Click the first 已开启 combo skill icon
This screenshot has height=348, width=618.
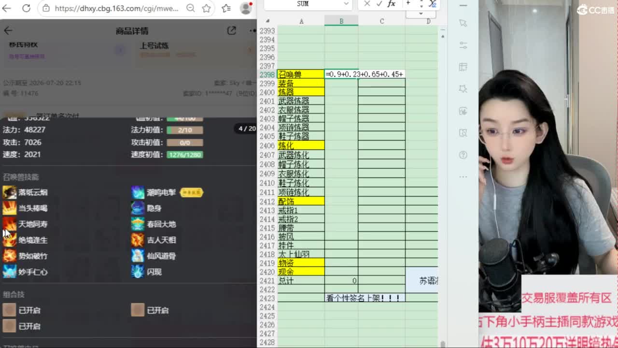tap(9, 310)
